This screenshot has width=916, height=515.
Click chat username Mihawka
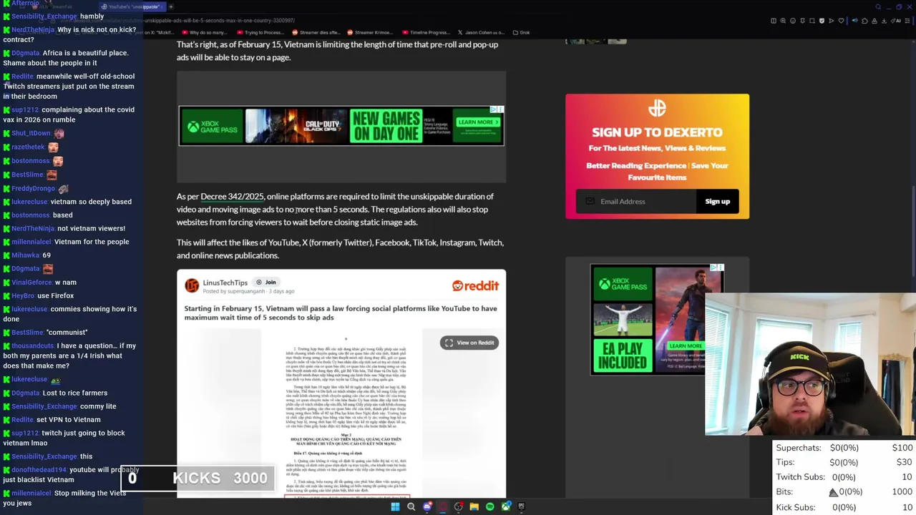[x=25, y=255]
